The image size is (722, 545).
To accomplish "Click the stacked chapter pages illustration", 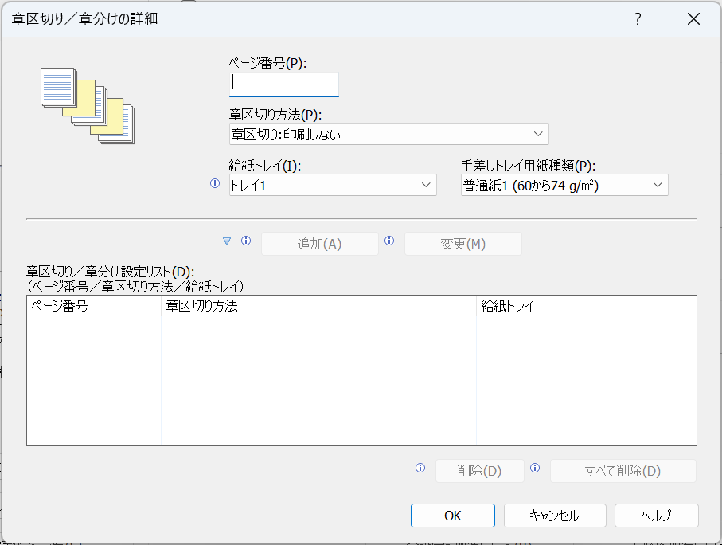I will click(x=88, y=104).
